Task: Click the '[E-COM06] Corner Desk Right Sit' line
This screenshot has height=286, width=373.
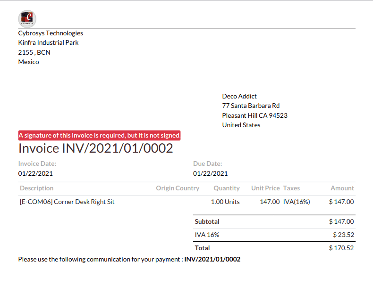Action: coord(67,202)
